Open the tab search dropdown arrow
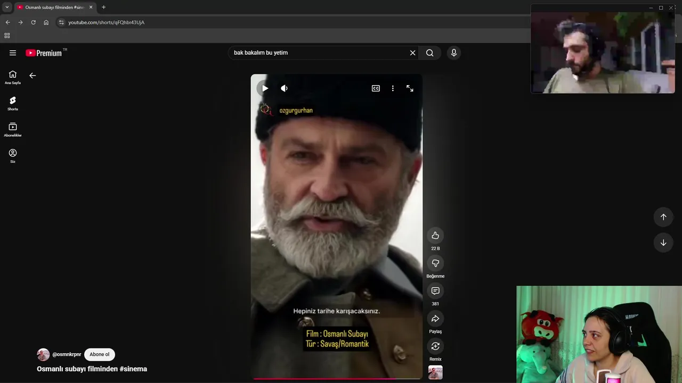The image size is (682, 383). tap(7, 7)
